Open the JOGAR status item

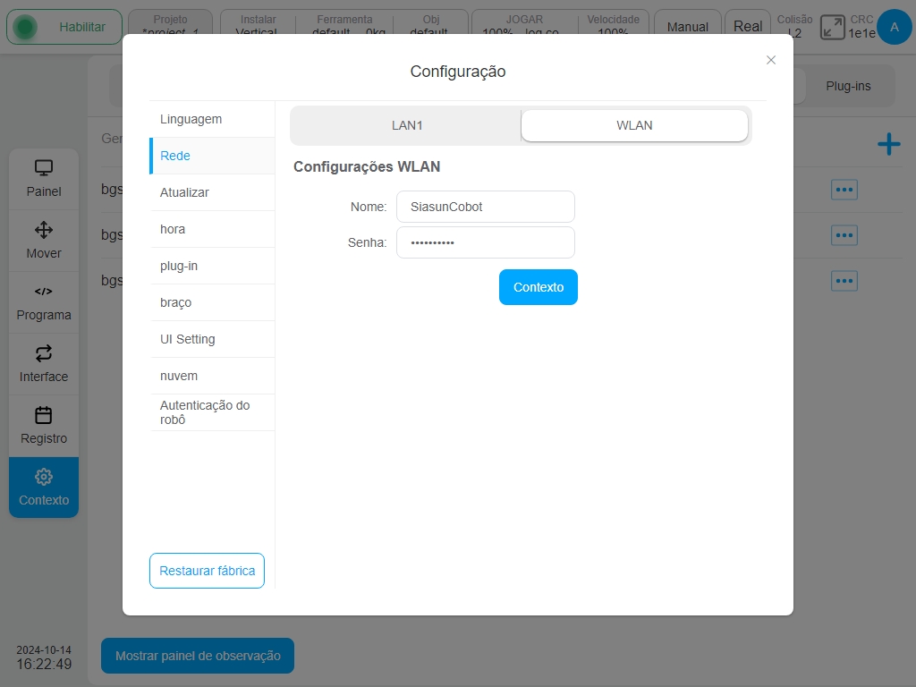coord(524,26)
